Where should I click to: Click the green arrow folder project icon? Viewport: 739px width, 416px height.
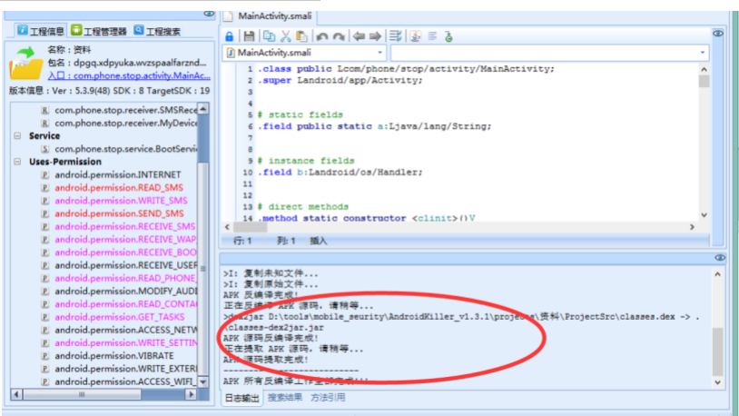[x=26, y=63]
